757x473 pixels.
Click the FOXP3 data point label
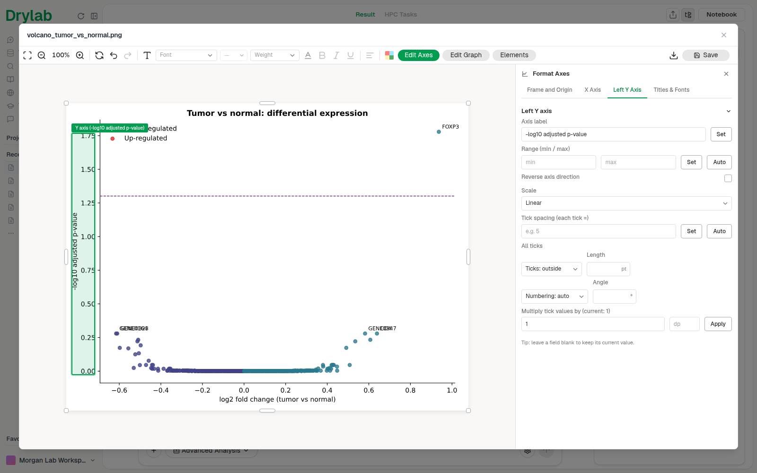click(450, 127)
